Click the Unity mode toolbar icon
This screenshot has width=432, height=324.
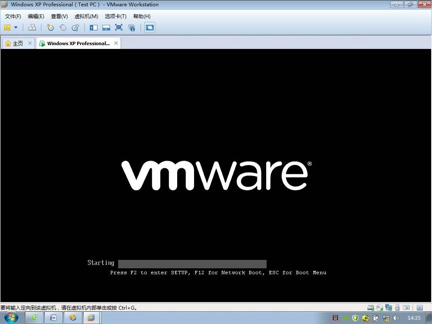click(x=132, y=27)
